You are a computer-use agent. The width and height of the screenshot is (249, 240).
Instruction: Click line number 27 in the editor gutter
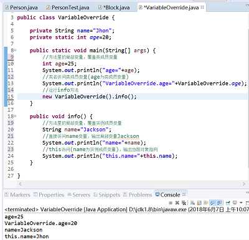coord(11,176)
